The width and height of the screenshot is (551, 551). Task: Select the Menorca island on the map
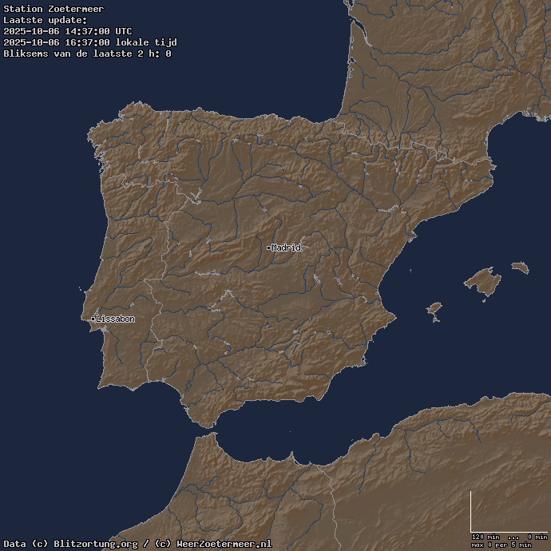click(x=520, y=268)
